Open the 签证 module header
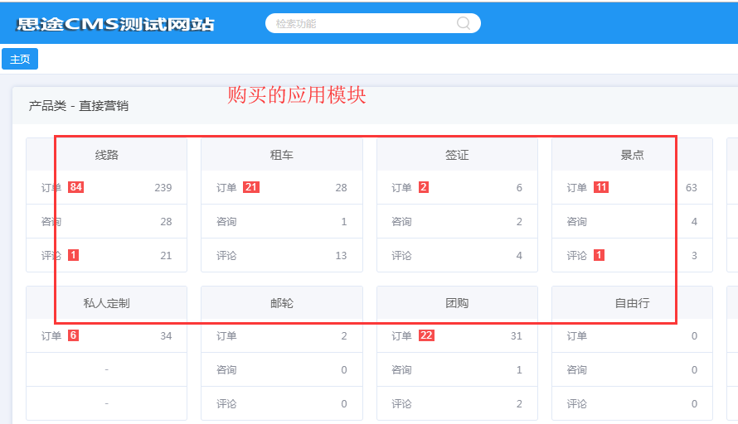This screenshot has height=424, width=738. point(457,155)
